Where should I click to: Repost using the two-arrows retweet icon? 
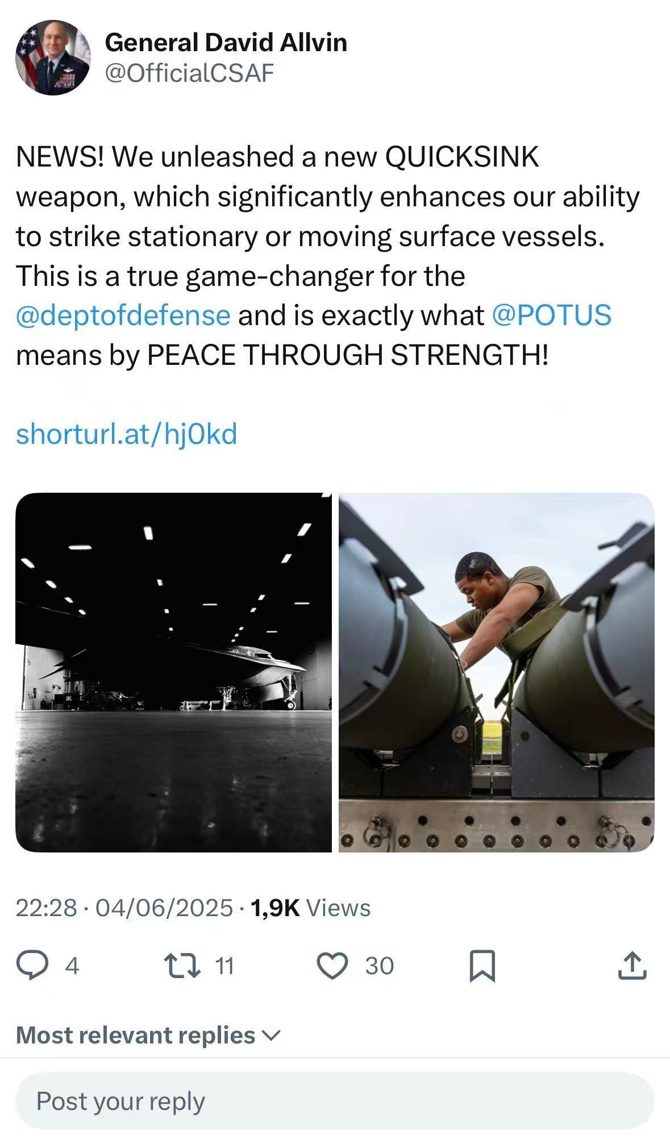pos(182,966)
